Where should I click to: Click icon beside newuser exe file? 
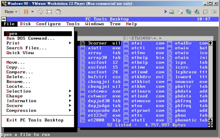170,82
